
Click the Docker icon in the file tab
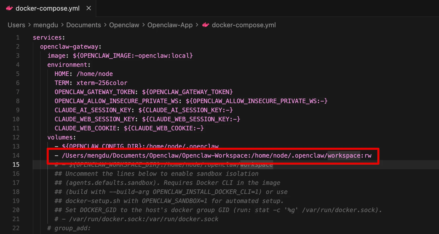9,8
